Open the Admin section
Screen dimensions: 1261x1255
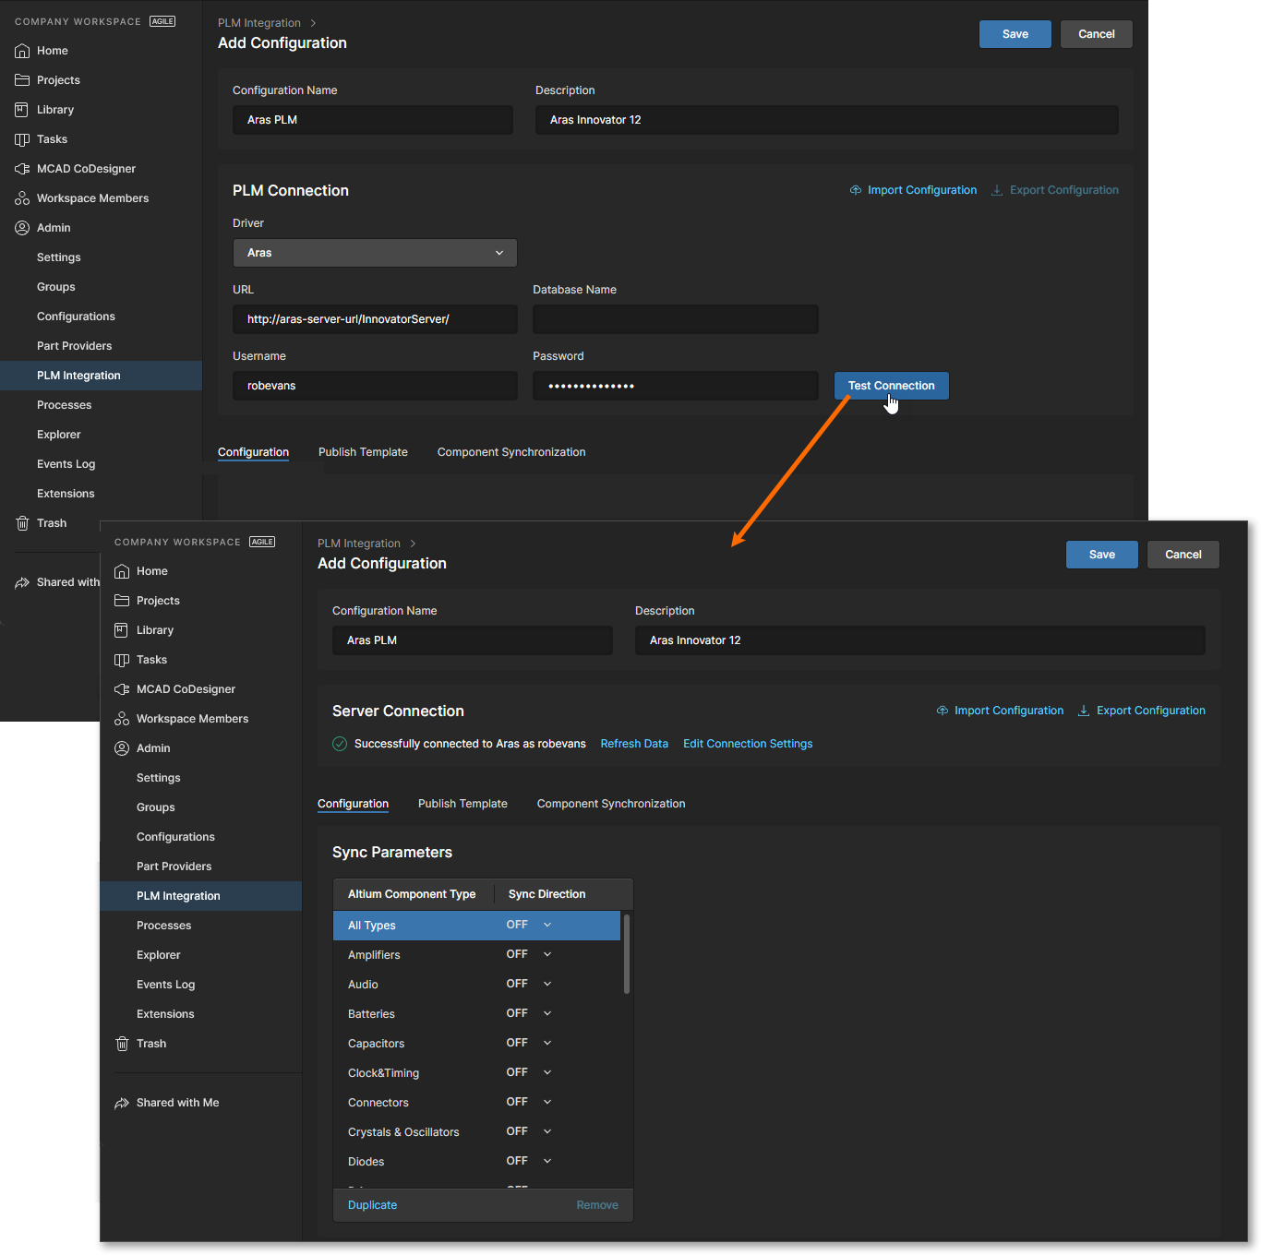tap(152, 748)
